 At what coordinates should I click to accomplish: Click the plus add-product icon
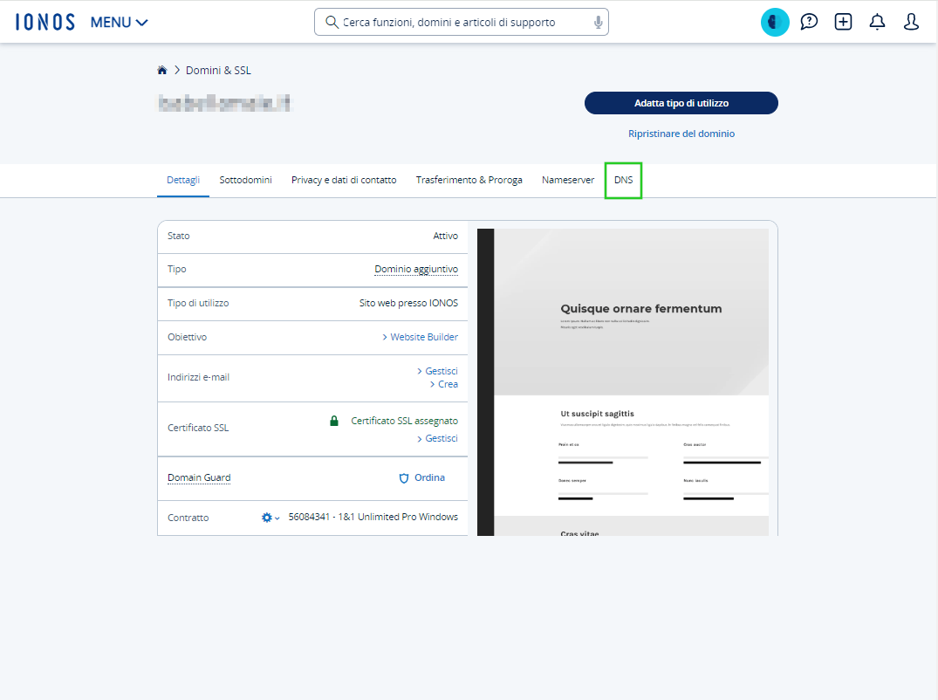843,22
